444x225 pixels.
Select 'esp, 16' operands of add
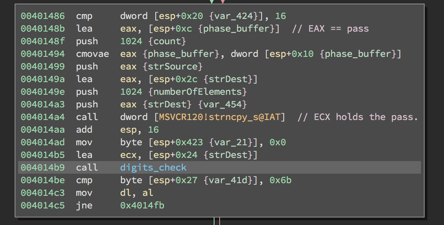(139, 129)
